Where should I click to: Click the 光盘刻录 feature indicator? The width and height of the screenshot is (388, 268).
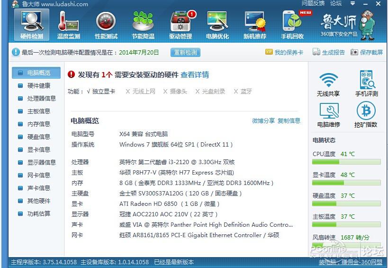(210, 92)
